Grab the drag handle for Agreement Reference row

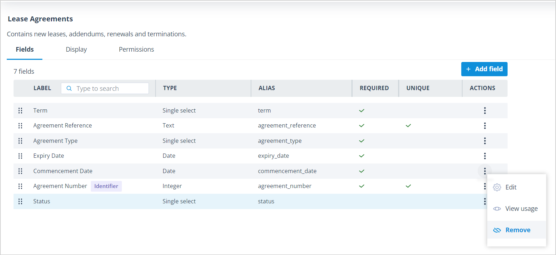(x=20, y=125)
